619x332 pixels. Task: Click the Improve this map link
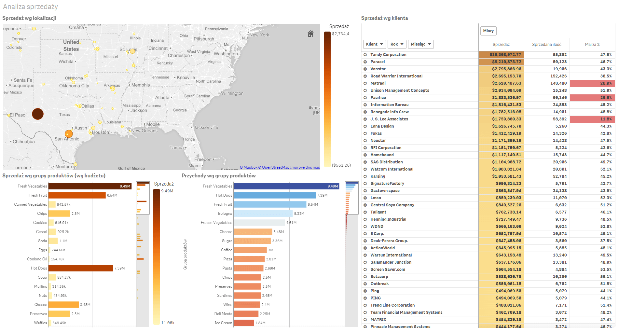pos(305,167)
